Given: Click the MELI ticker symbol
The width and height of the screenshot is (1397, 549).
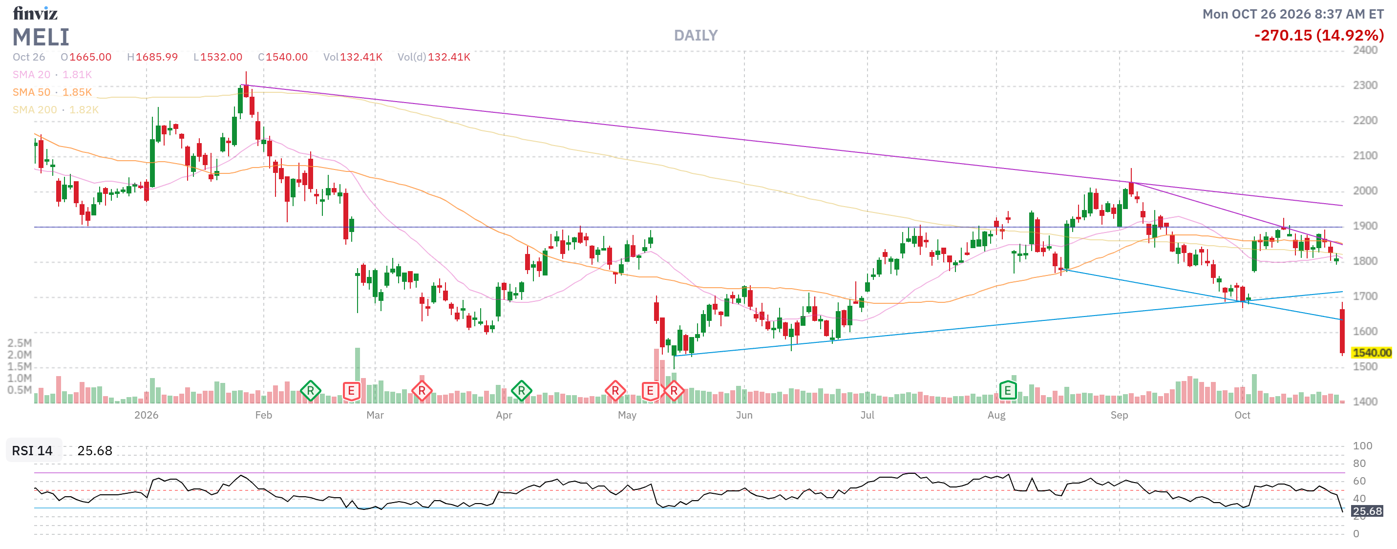Looking at the screenshot, I should (x=41, y=38).
